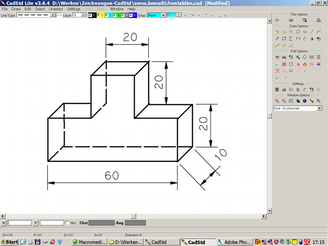Select the circle draw tool
This screenshot has height=246, width=328.
(x=298, y=32)
